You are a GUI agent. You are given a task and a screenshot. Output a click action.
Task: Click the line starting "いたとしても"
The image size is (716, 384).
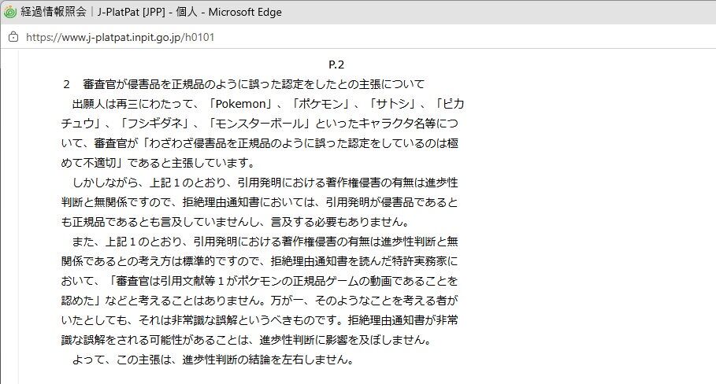[259, 320]
